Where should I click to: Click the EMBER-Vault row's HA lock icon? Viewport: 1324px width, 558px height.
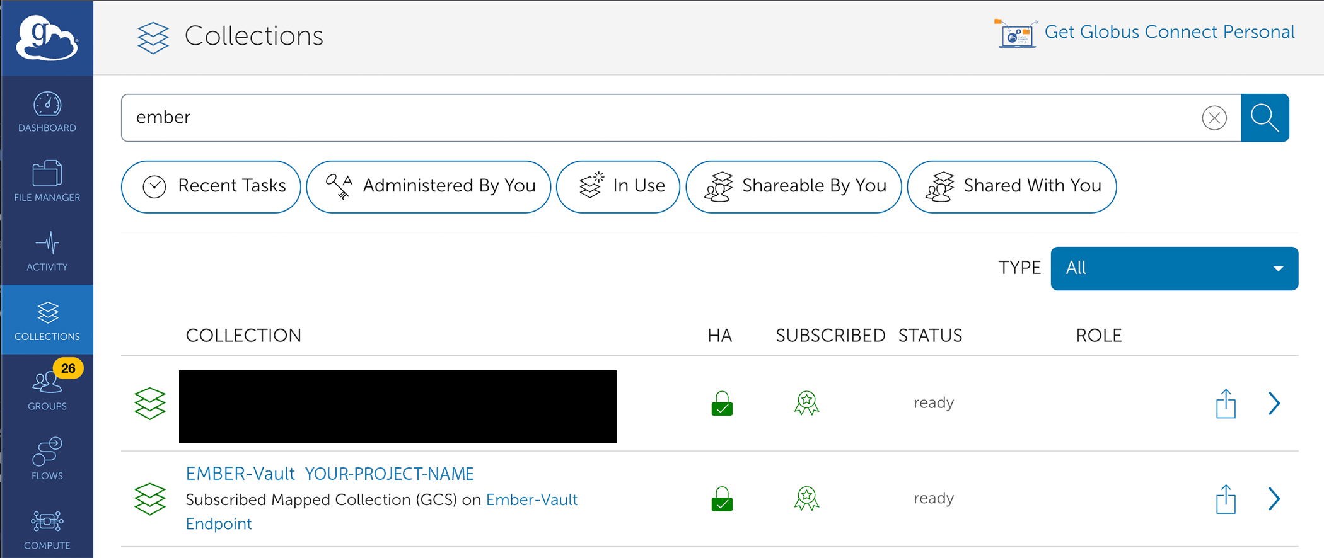coord(722,499)
